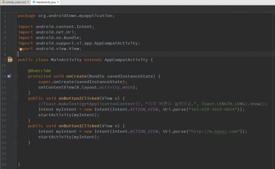The width and height of the screenshot is (275, 169).
Task: Click line number 28 in the gutter
Action: tap(4, 164)
